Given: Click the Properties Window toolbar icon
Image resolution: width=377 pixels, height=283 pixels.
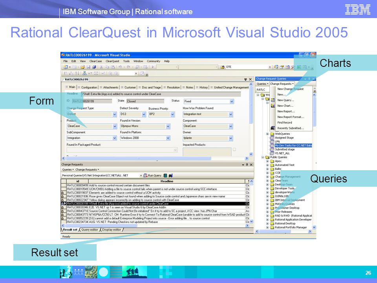Looking at the screenshot, I should tap(282, 67).
